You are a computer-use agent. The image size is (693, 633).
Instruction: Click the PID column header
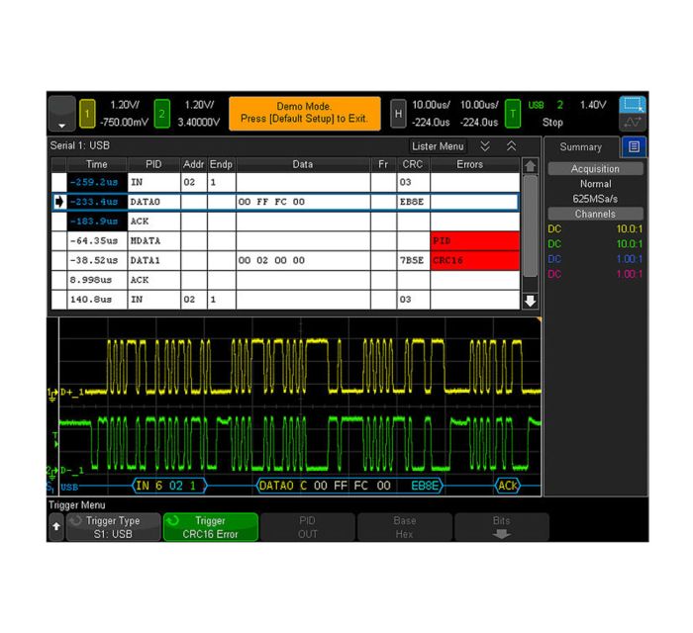pyautogui.click(x=153, y=164)
